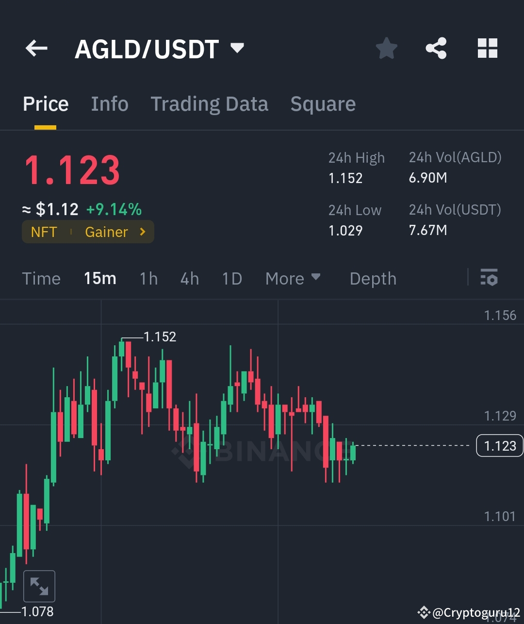Switch chart to 1h interval
The height and width of the screenshot is (624, 524).
[x=148, y=278]
